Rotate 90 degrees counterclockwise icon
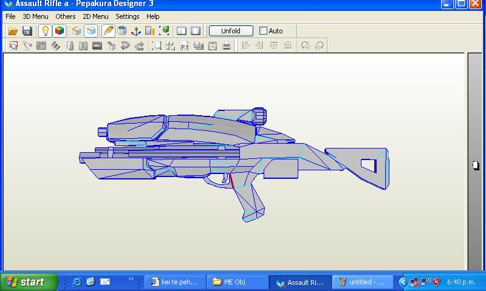 (x=306, y=45)
